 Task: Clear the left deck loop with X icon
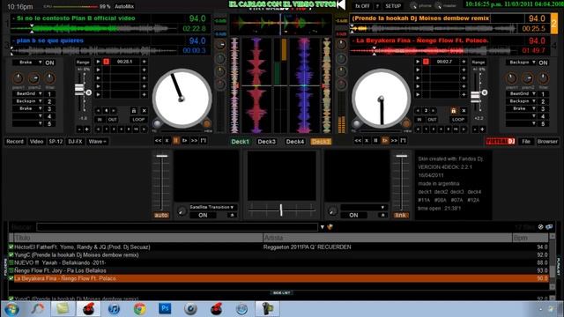[x=144, y=111]
